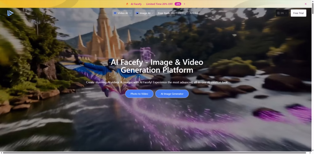The height and width of the screenshot is (154, 314).
Task: Open the EN language selector chevron
Action: click(286, 13)
